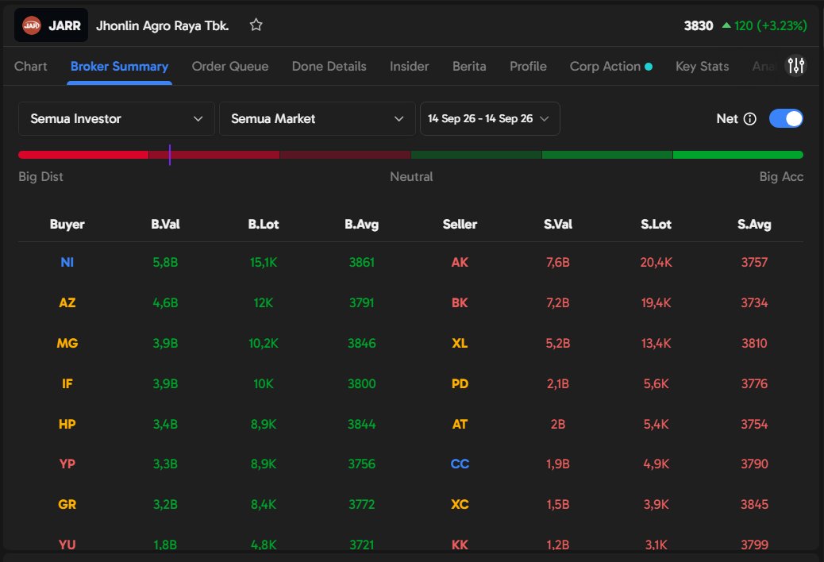824x562 pixels.
Task: Open the Profile tab
Action: pyautogui.click(x=528, y=66)
